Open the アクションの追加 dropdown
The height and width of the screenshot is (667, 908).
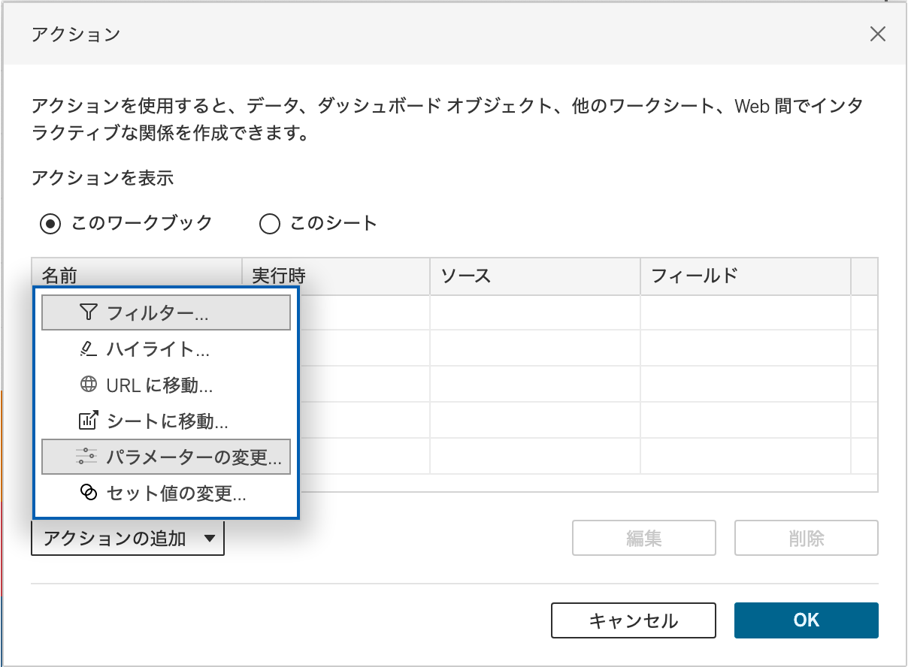tap(128, 538)
